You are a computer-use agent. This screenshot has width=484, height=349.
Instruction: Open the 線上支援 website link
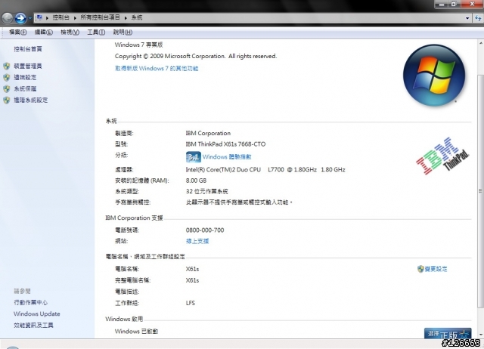[x=197, y=241]
